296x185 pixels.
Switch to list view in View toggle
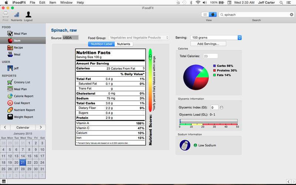tap(205, 15)
